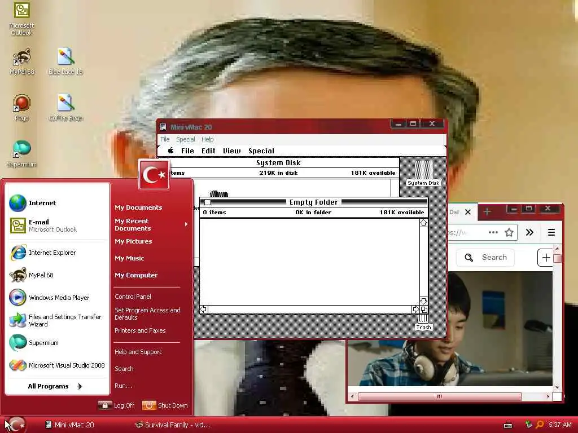Click the Start button
Screen dimensions: 578x433
pos(16,425)
